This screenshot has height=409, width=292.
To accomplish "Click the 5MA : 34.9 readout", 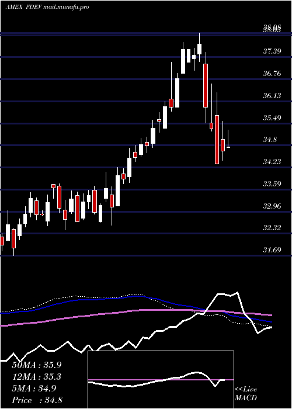I will 34,389.
